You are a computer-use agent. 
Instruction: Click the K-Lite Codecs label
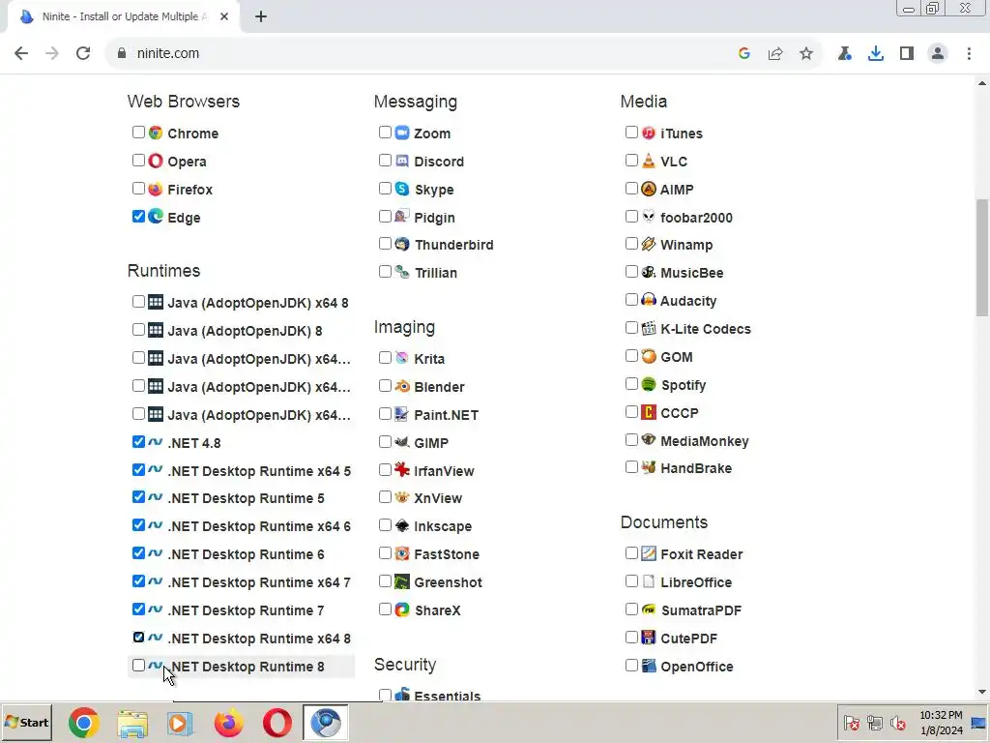point(706,329)
